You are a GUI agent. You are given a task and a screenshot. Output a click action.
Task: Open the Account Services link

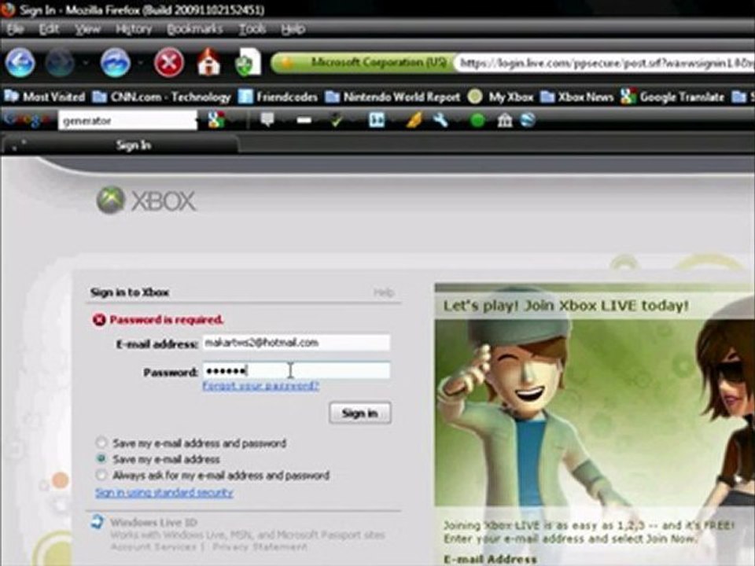pyautogui.click(x=153, y=547)
